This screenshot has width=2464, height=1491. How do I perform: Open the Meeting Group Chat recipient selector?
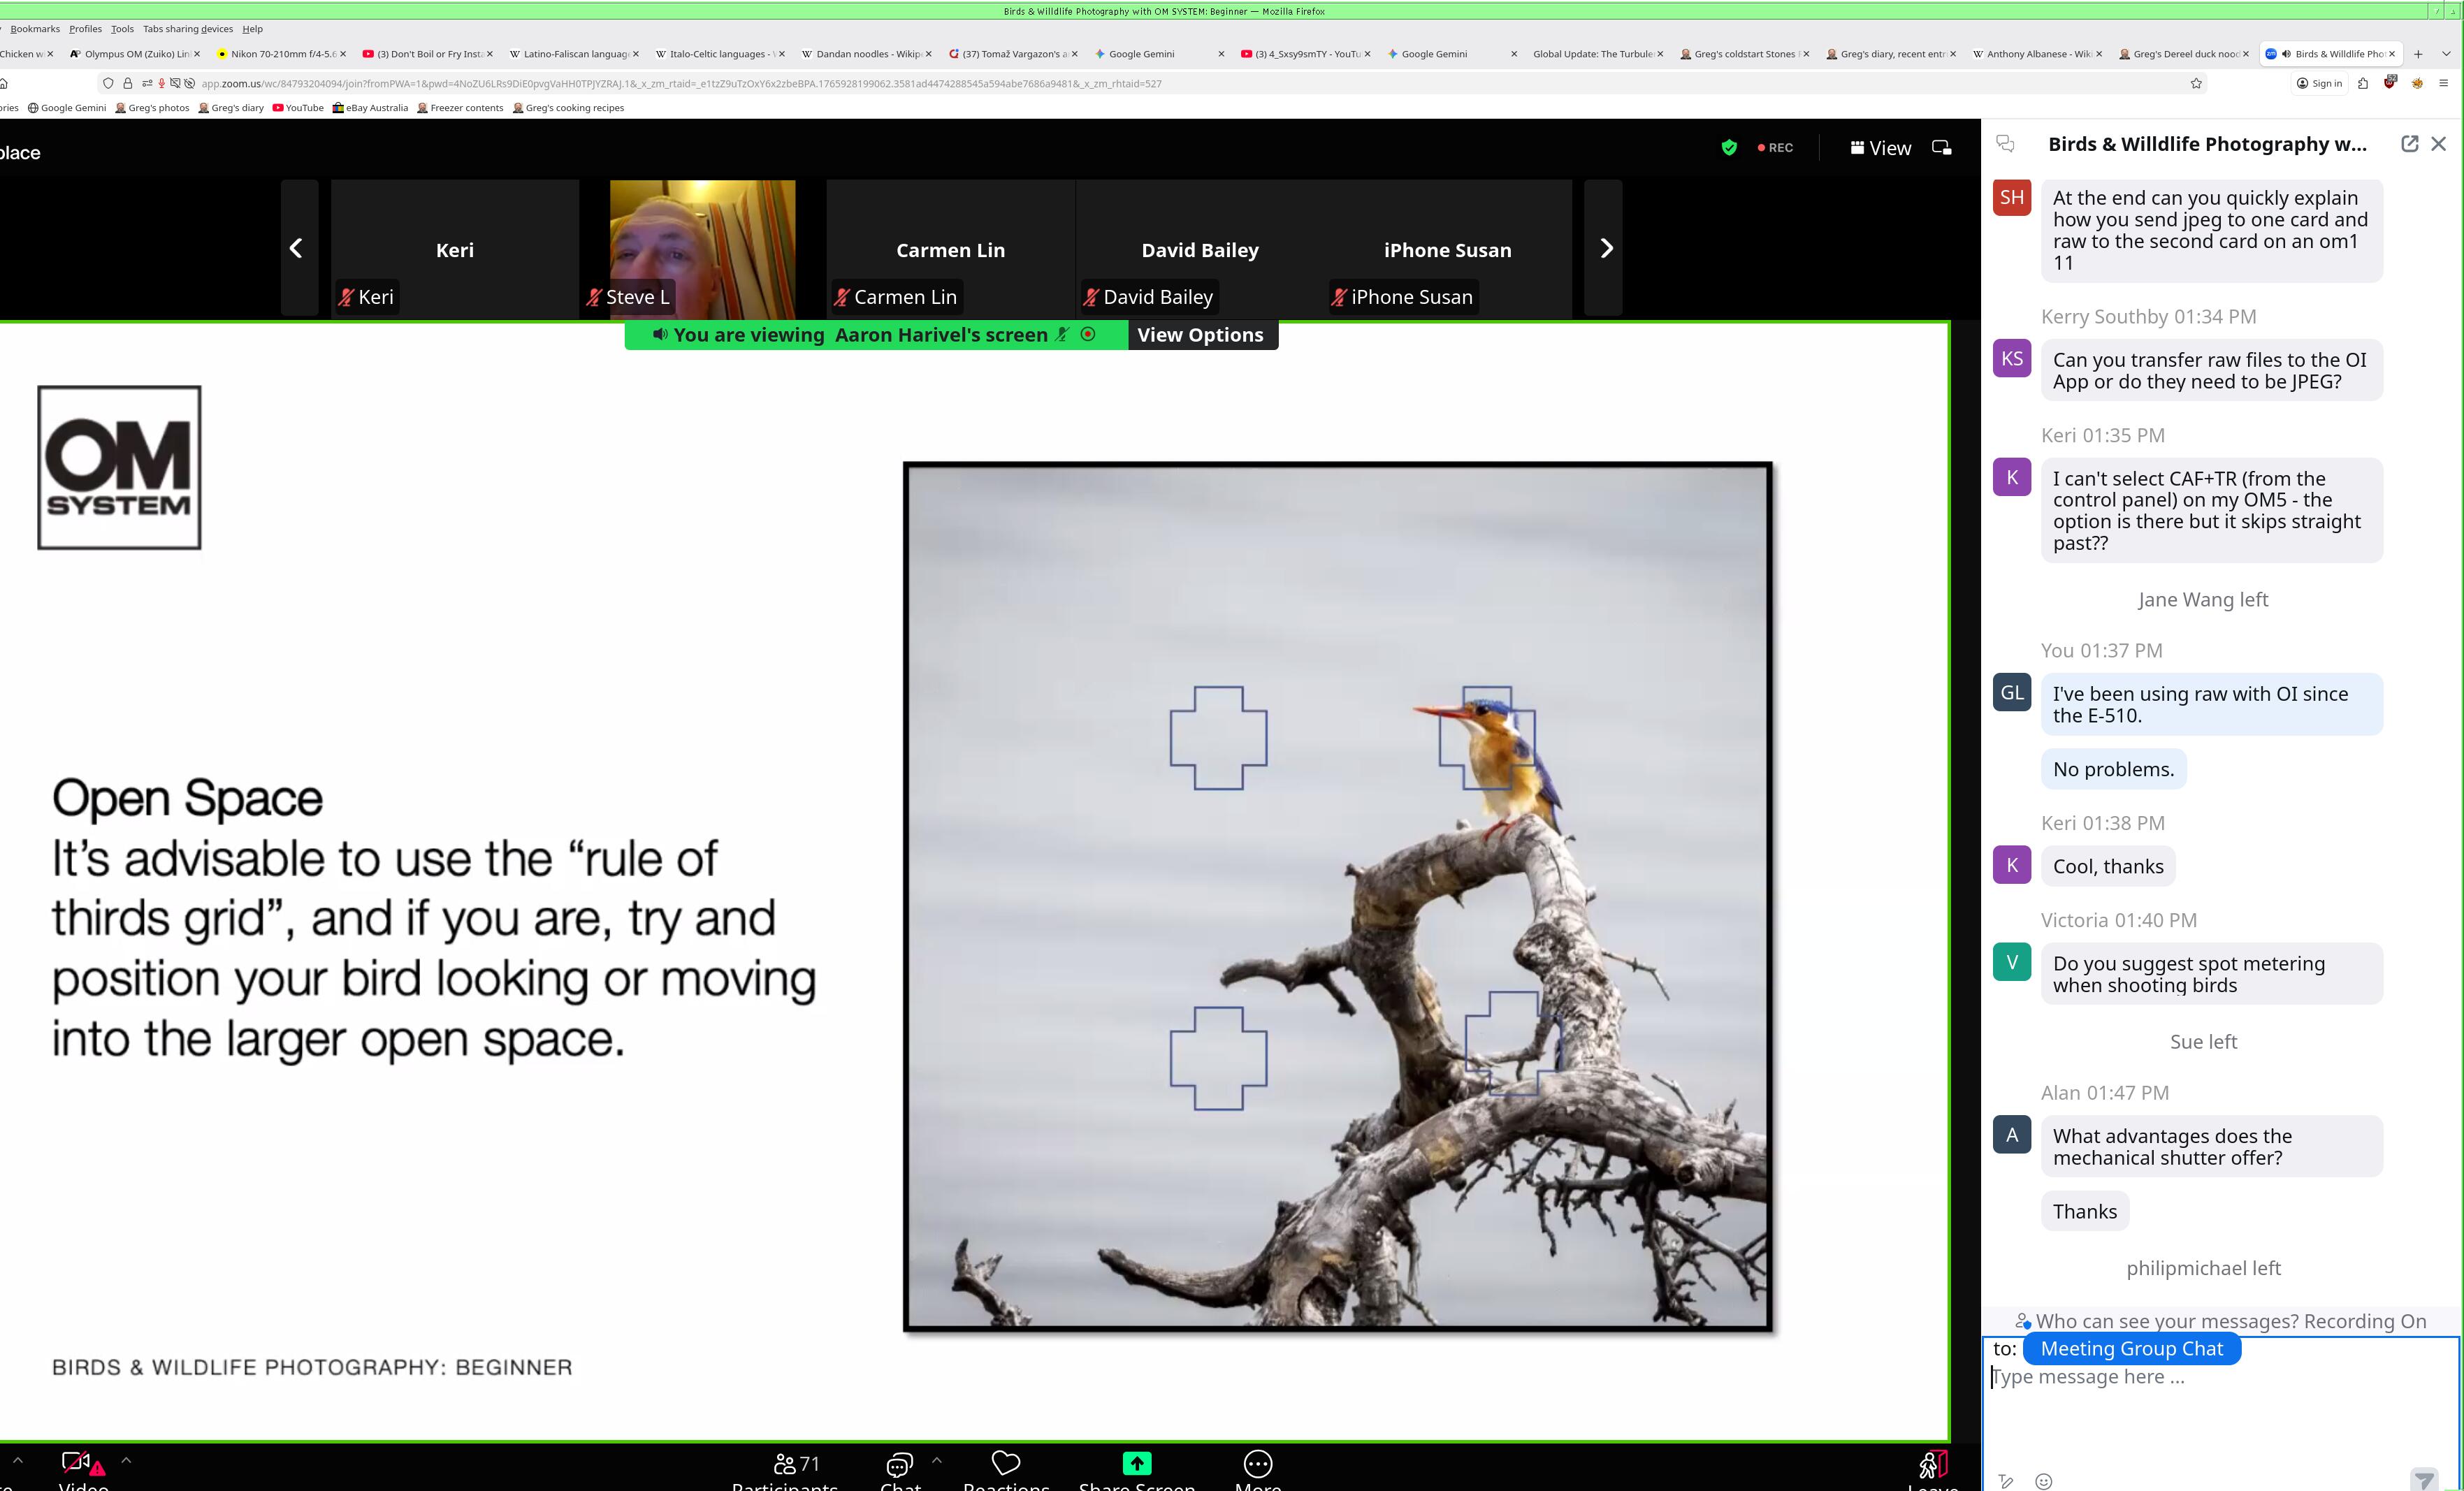click(2131, 1349)
